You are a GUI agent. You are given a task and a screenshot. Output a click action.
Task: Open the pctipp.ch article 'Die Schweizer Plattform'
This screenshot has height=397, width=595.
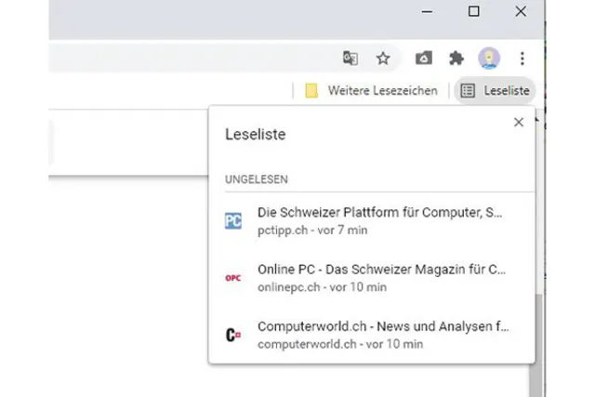coord(381,220)
